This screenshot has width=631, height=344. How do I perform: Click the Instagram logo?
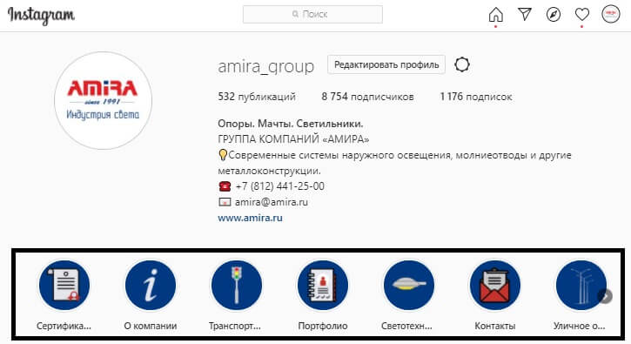(x=41, y=16)
